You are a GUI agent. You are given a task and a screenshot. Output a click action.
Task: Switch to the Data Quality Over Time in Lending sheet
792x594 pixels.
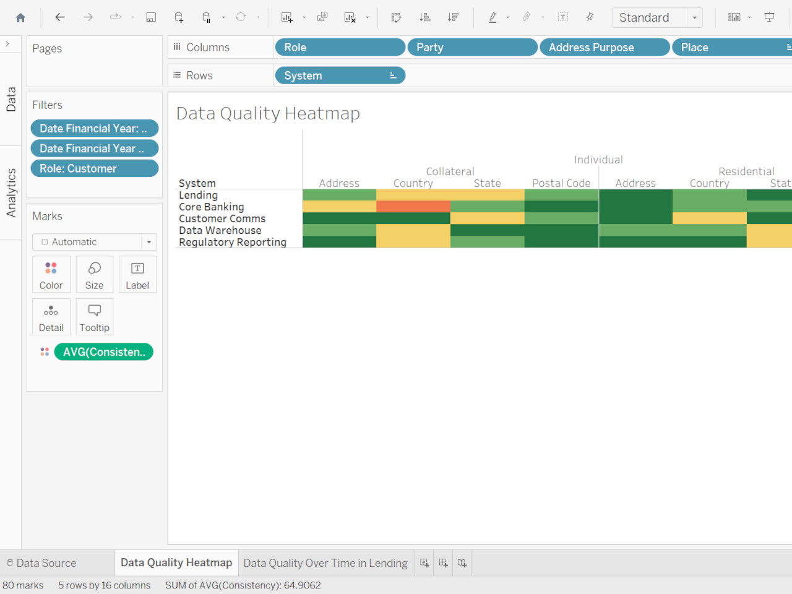click(x=325, y=563)
